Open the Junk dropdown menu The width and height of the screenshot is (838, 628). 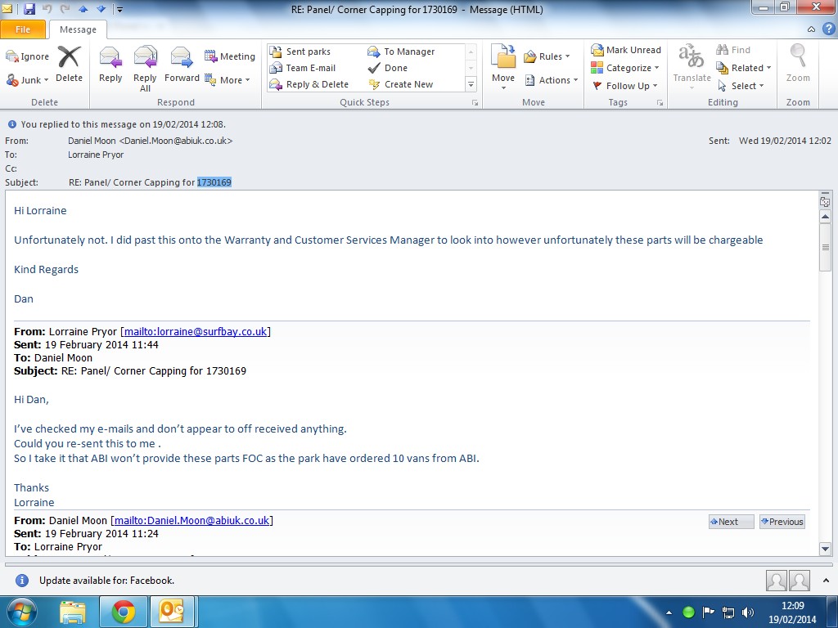point(27,80)
